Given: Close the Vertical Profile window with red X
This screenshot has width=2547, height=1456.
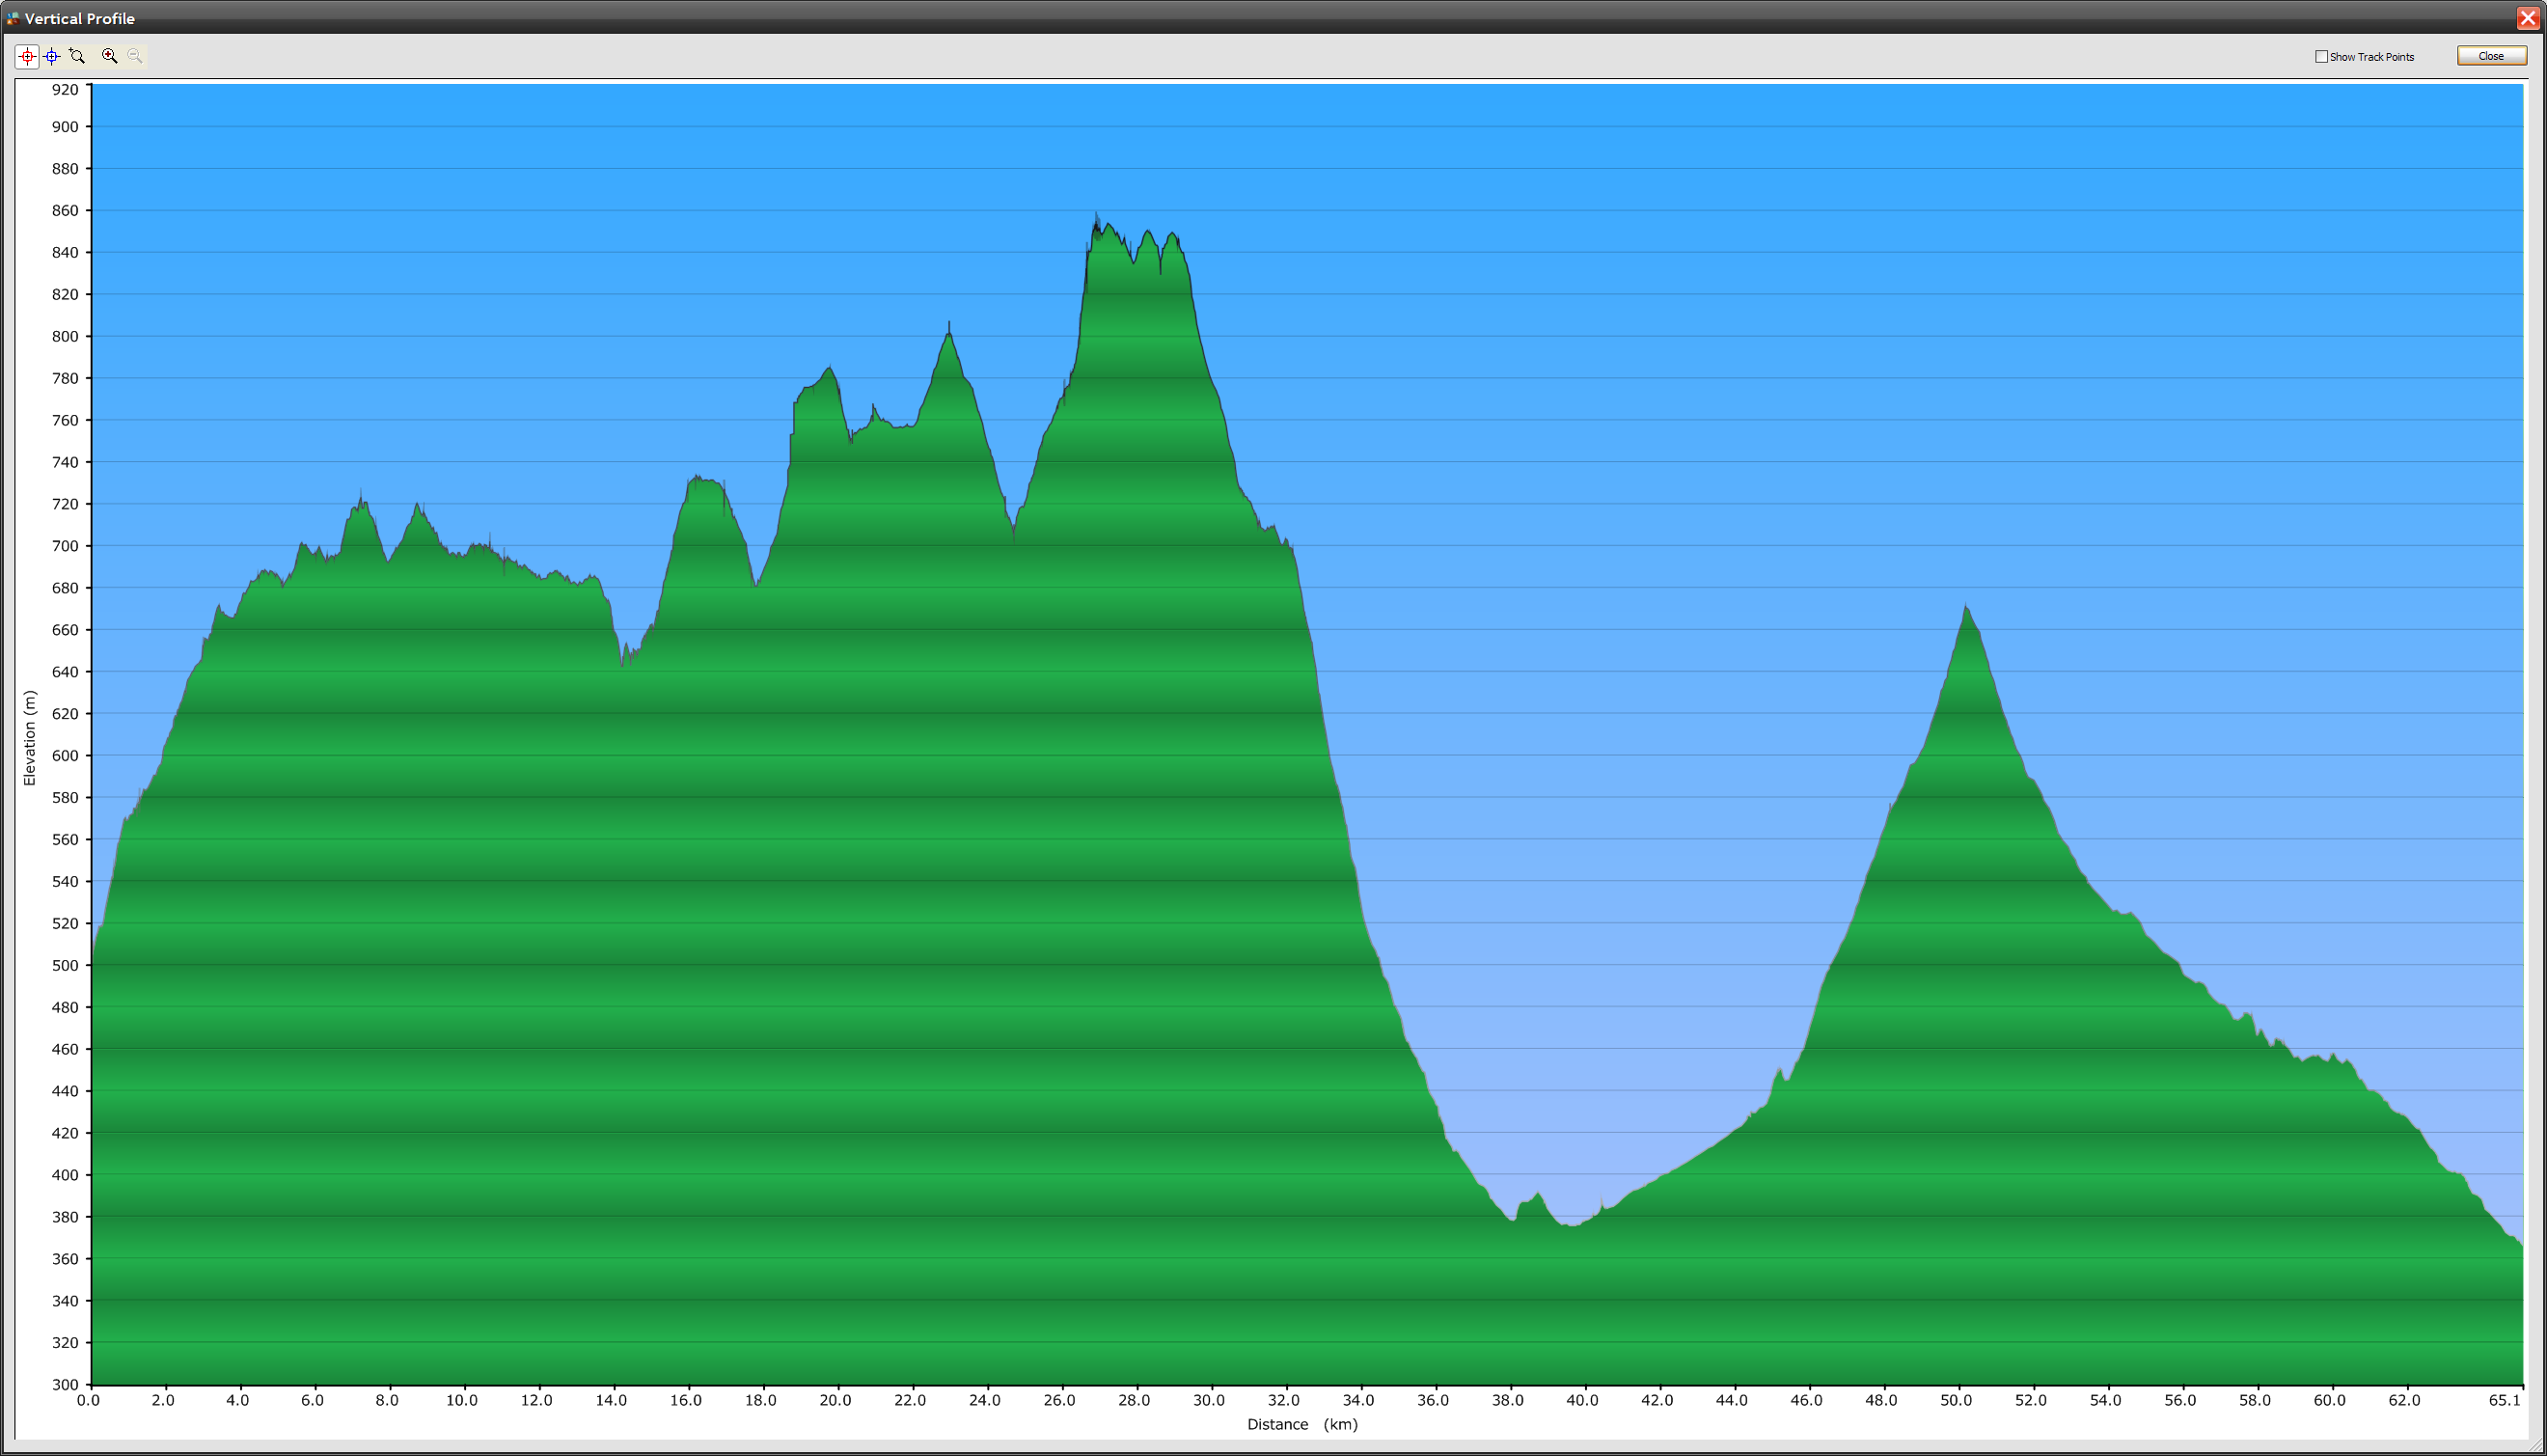Looking at the screenshot, I should pos(2528,18).
